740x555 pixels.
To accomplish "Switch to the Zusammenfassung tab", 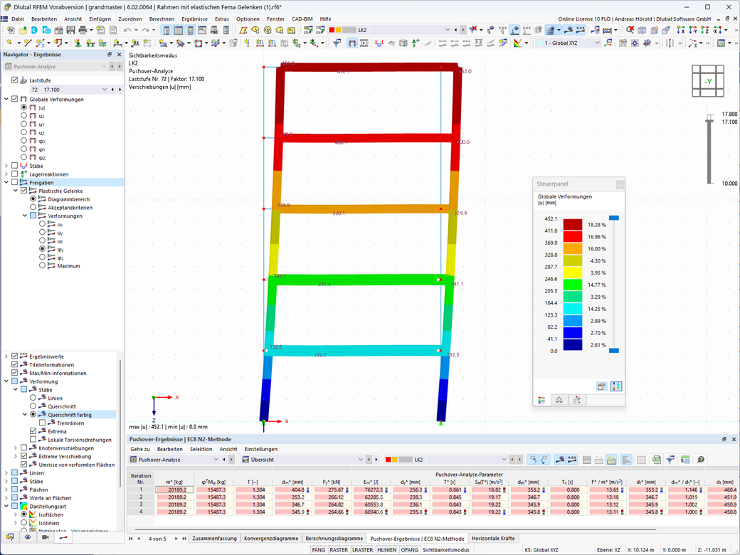I will (214, 538).
